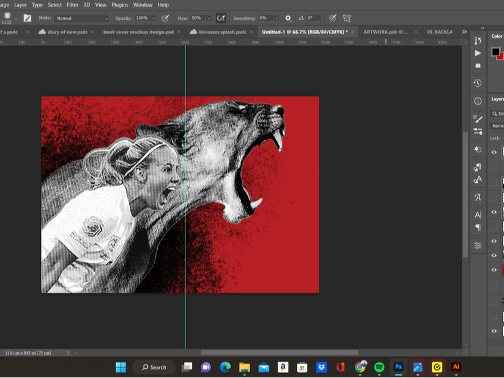Open the Paragraph panel pilcrow icon
The width and height of the screenshot is (504, 378).
[x=478, y=228]
